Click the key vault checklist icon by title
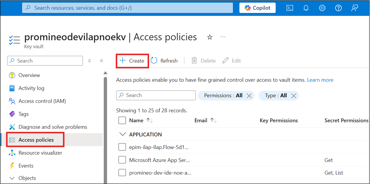The height and width of the screenshot is (184, 370). tap(14, 40)
